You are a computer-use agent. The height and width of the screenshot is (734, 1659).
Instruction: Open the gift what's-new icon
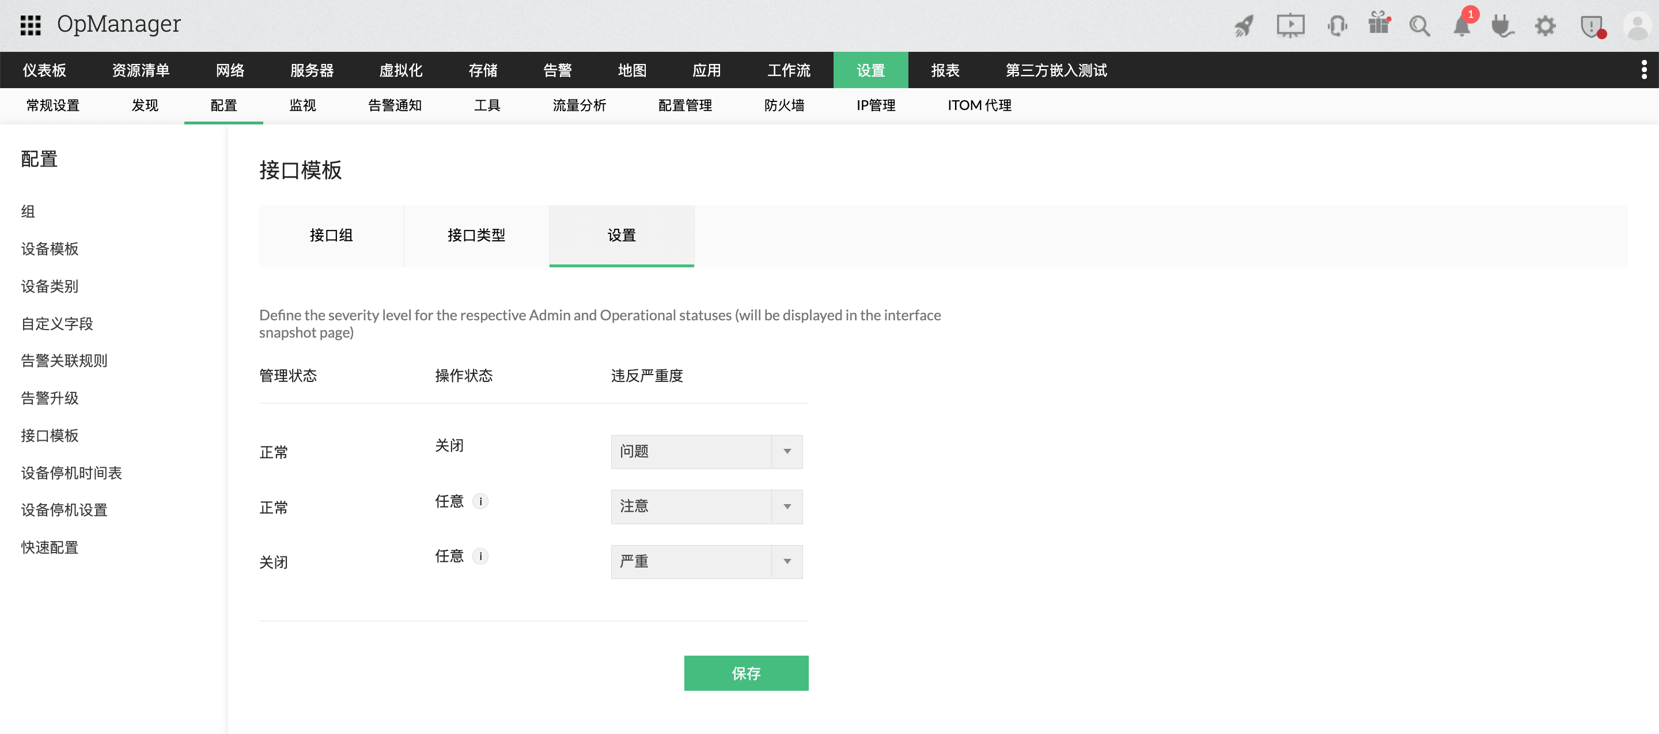[1379, 26]
